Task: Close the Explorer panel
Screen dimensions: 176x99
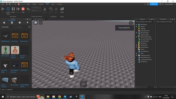Action: click(x=154, y=19)
